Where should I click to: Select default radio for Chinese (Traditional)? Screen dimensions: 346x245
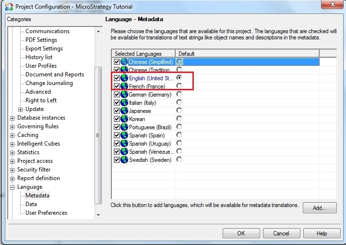[179, 69]
